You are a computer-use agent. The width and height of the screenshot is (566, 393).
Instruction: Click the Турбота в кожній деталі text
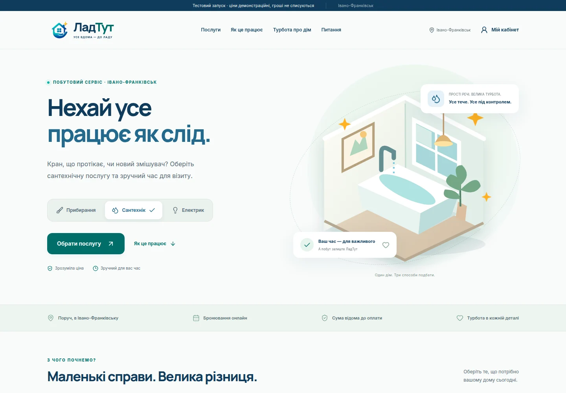tap(493, 318)
